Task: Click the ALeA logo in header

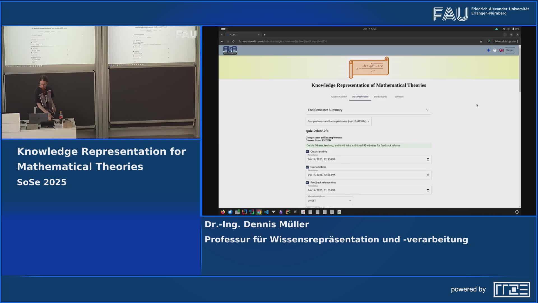Action: [x=230, y=50]
